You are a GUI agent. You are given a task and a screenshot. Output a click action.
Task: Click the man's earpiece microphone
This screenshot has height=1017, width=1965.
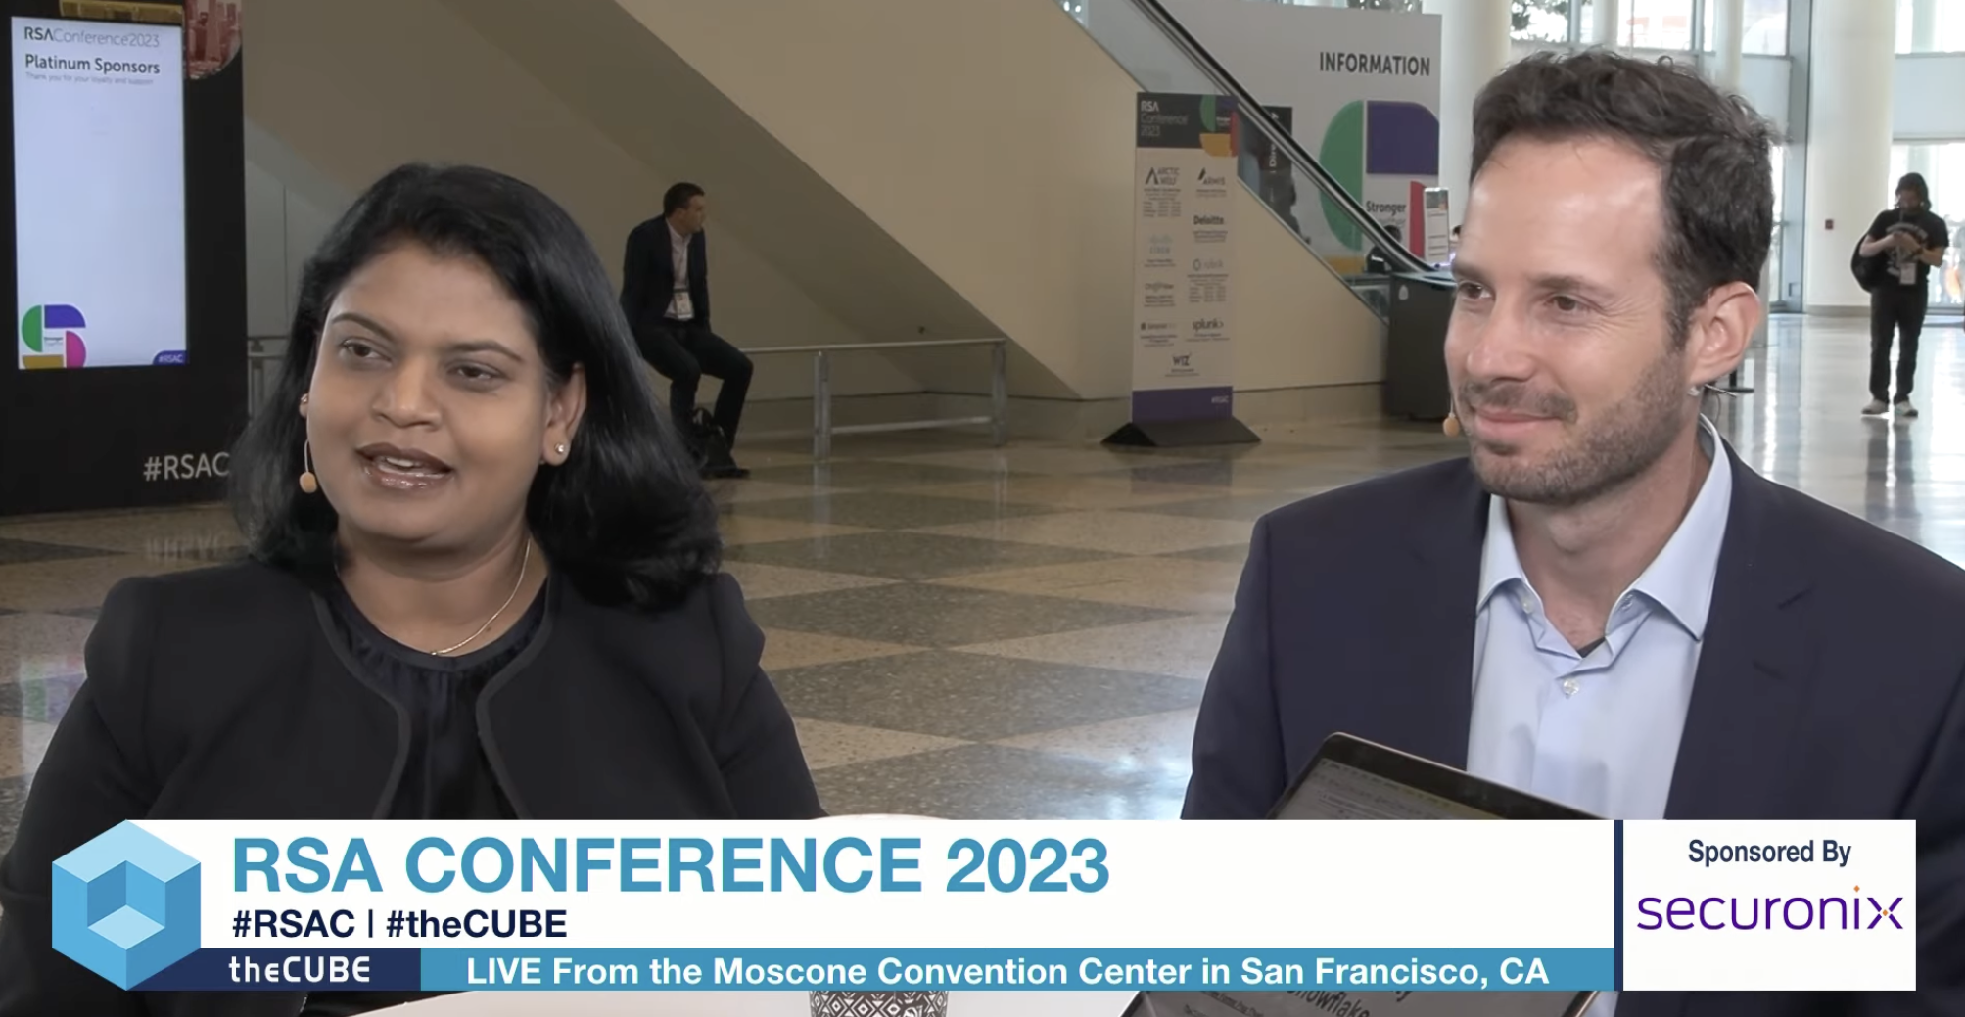click(x=1450, y=425)
